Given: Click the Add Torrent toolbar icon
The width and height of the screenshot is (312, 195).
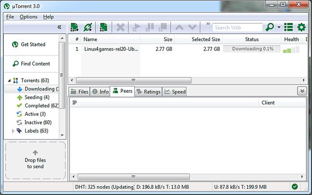Looking at the screenshot, I should (74, 27).
